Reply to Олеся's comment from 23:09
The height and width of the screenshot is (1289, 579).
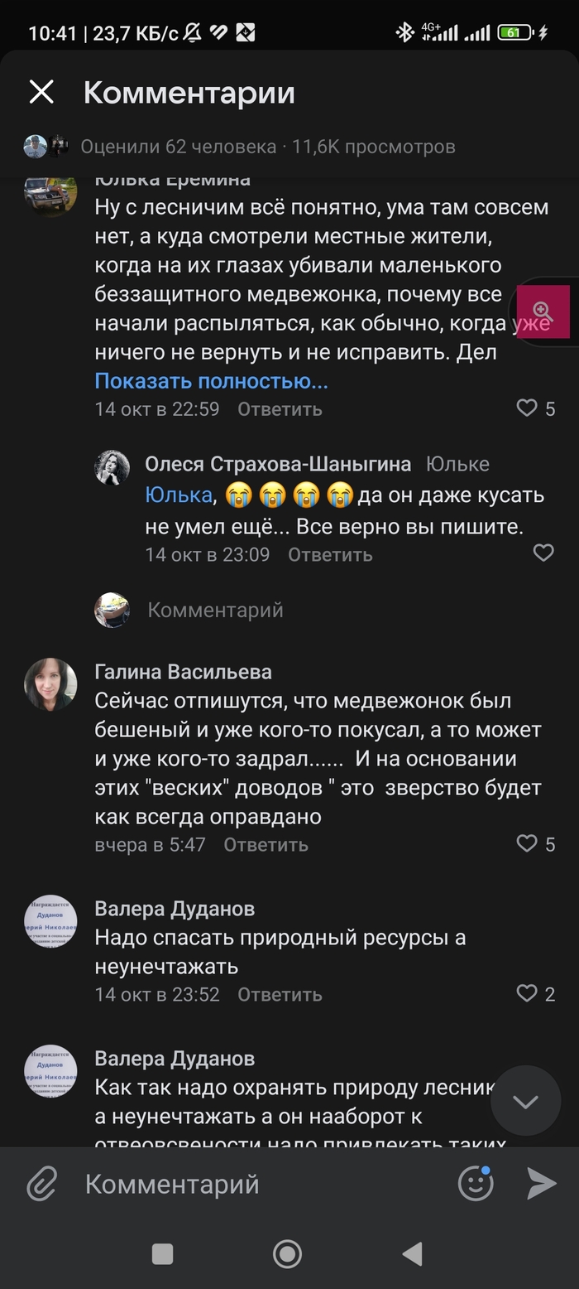pos(330,554)
